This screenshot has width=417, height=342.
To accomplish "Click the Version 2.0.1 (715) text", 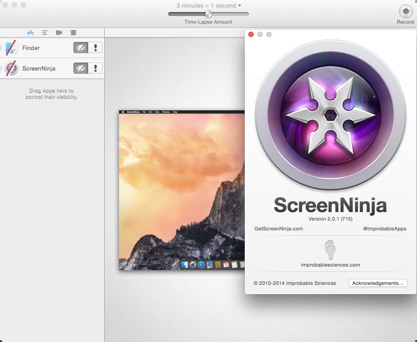I will [330, 219].
